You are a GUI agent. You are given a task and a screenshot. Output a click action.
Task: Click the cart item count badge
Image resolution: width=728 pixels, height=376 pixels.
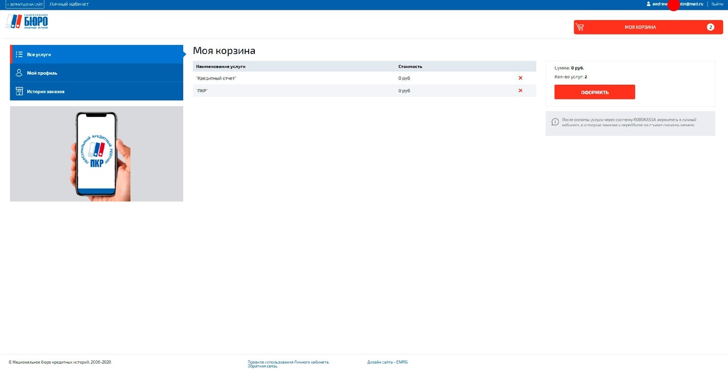click(x=710, y=27)
